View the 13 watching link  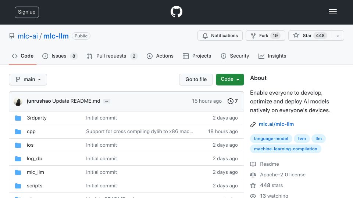269,196
